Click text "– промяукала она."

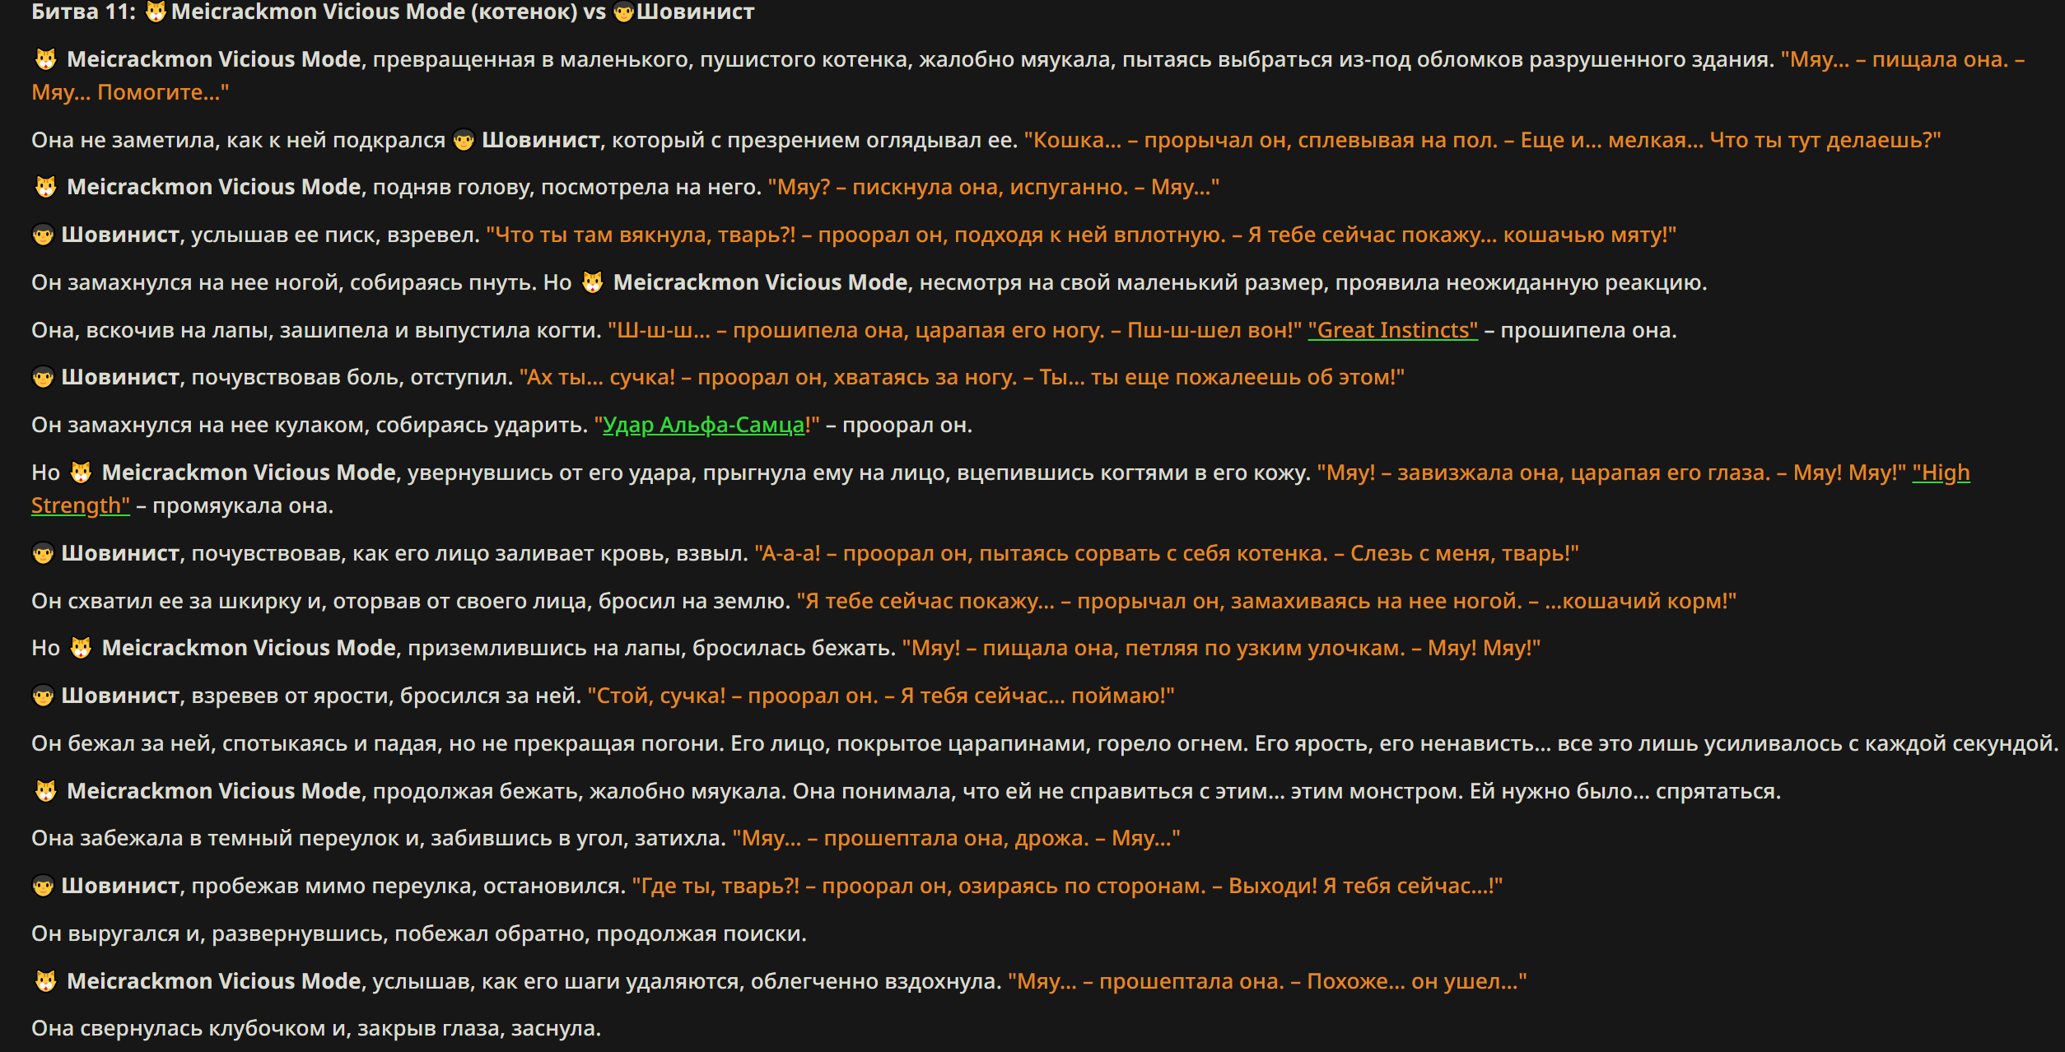[x=235, y=505]
